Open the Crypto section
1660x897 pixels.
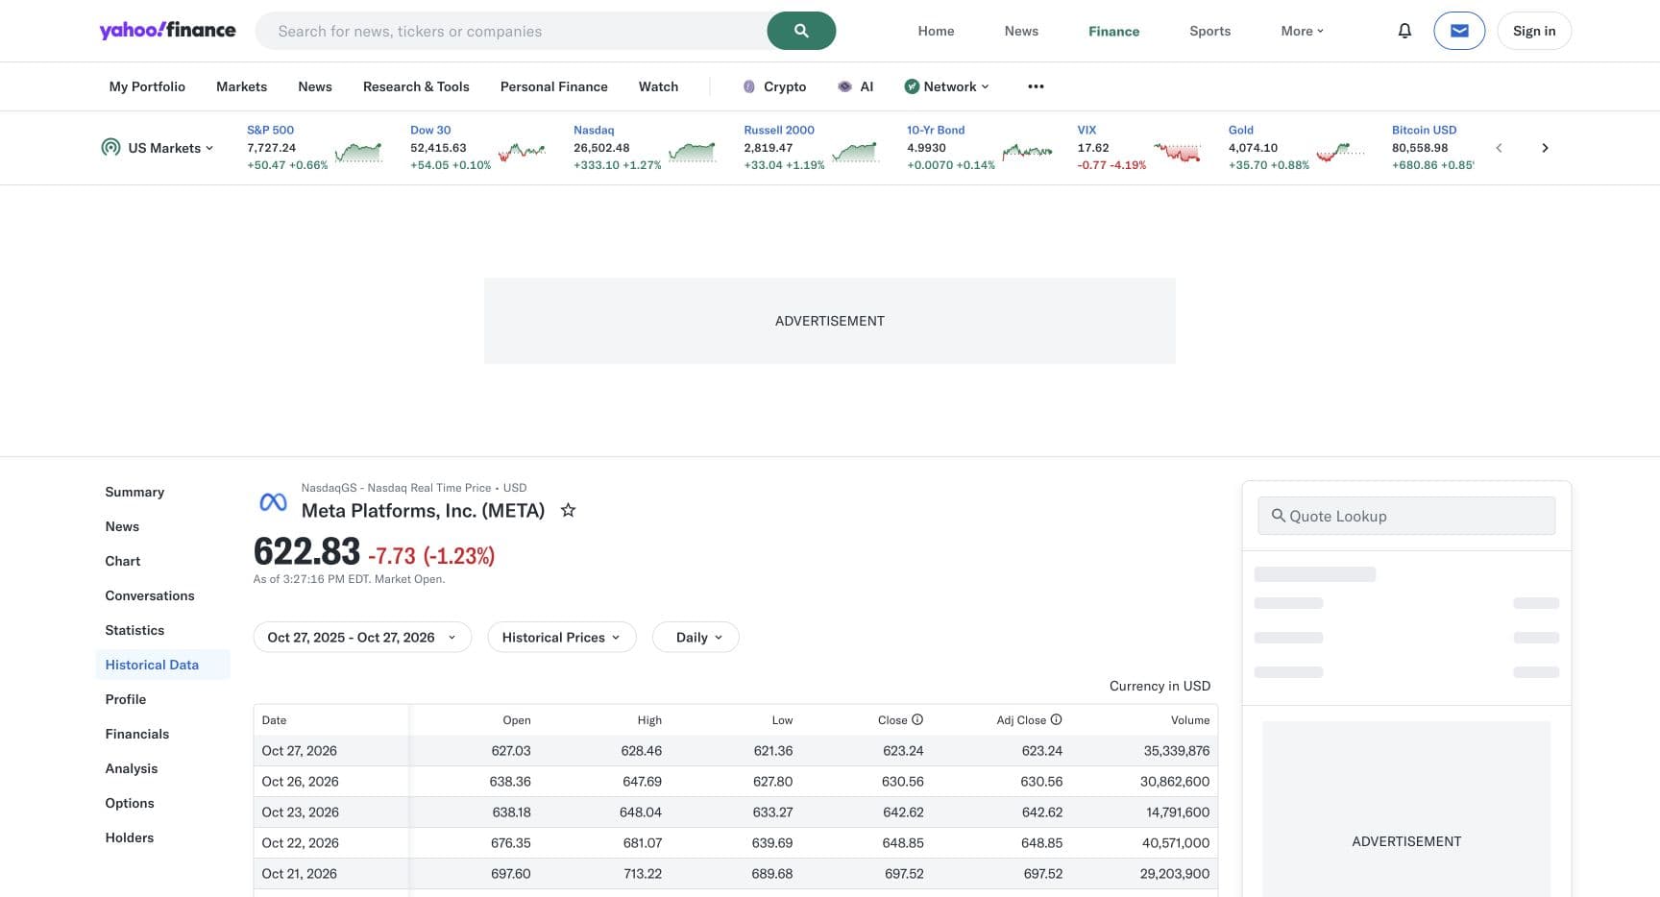tap(774, 86)
